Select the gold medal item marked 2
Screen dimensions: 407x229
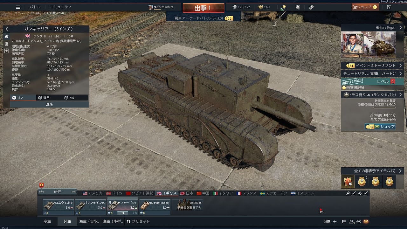362,182
